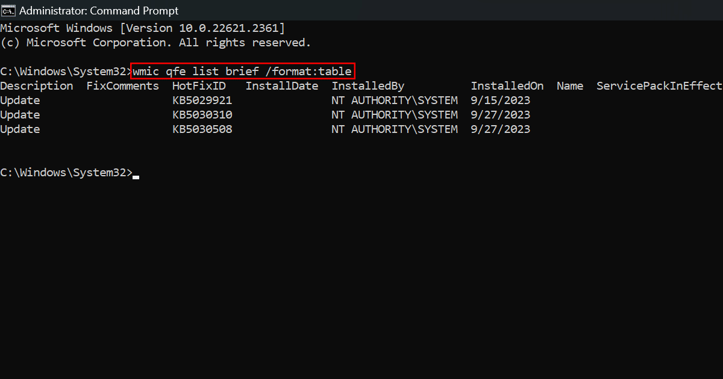Click the InstallDate column header
This screenshot has height=379, width=723.
point(282,86)
